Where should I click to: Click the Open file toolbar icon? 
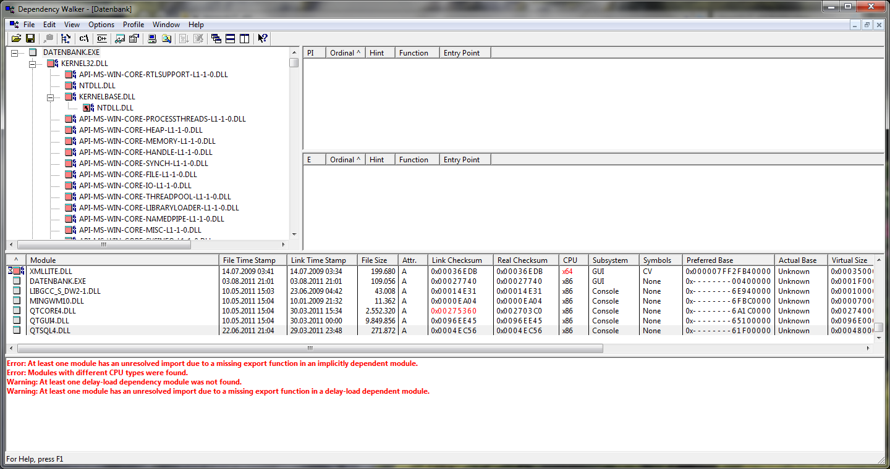point(16,38)
